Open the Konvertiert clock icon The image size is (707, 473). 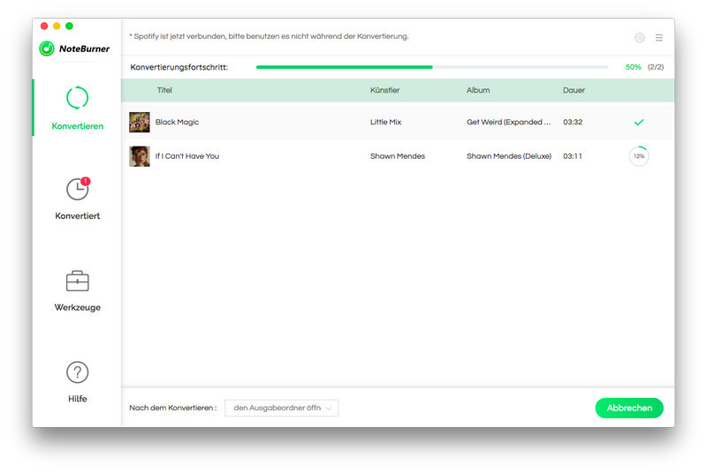77,189
